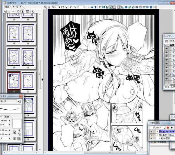Switch to the 作品 tab

[7, 7]
